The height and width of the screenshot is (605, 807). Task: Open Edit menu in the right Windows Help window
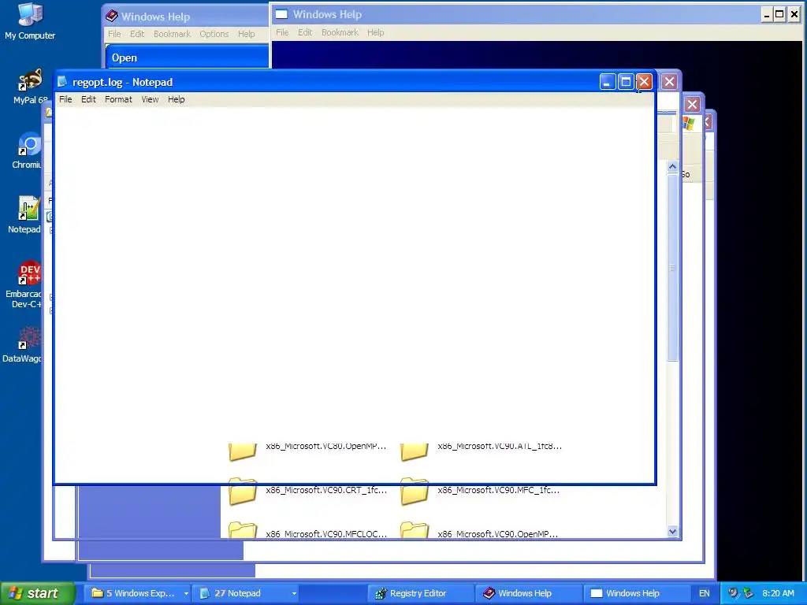pyautogui.click(x=305, y=32)
